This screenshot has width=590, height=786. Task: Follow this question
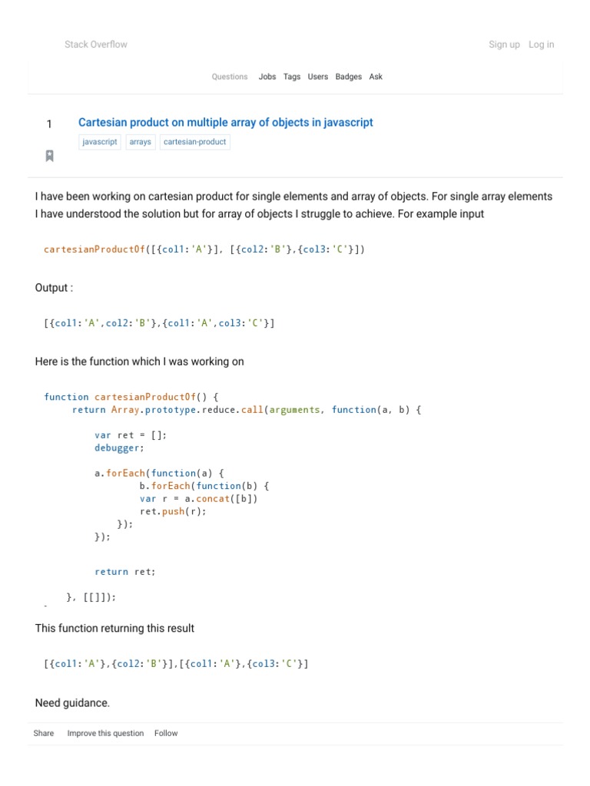(x=166, y=733)
